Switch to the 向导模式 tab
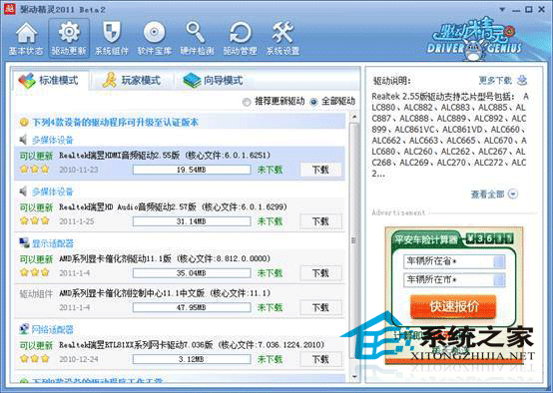The width and height of the screenshot is (553, 393). pyautogui.click(x=214, y=81)
